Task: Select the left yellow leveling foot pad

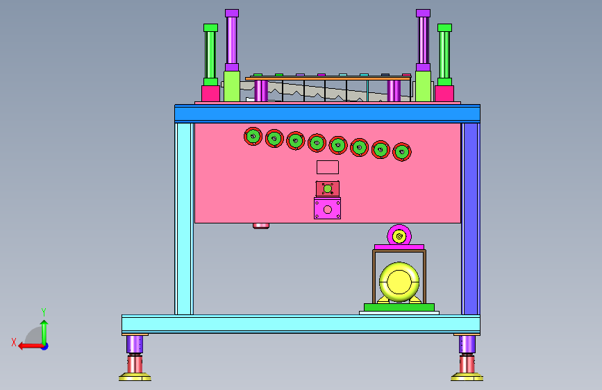Action: 135,377
